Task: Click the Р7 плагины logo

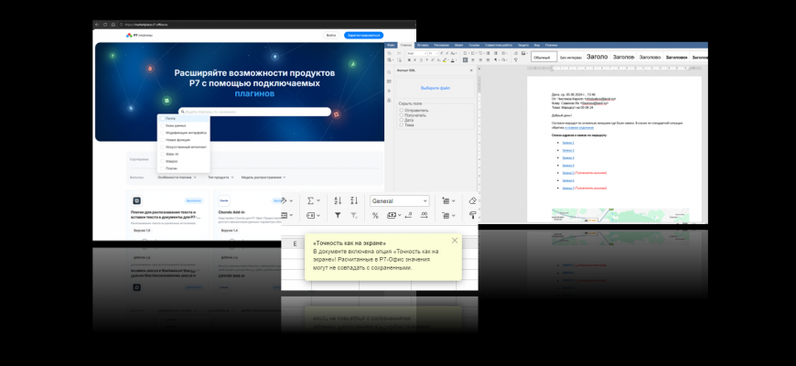Action: (x=139, y=36)
